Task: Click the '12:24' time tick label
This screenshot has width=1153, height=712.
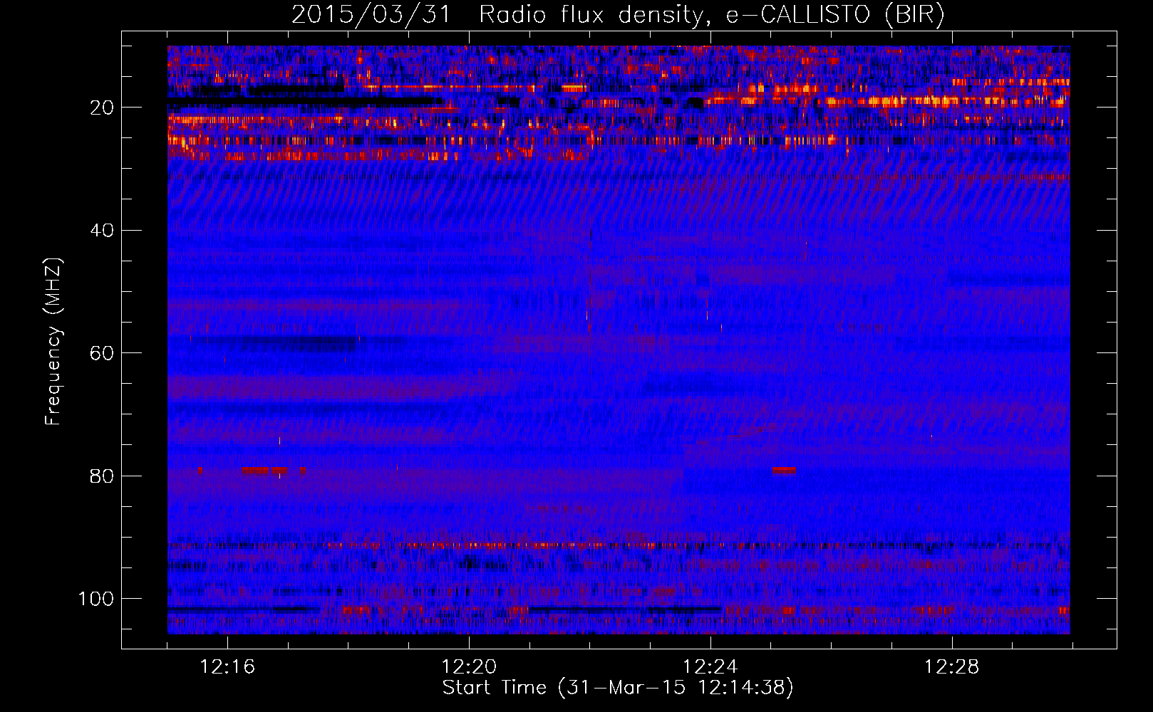Action: click(x=710, y=667)
